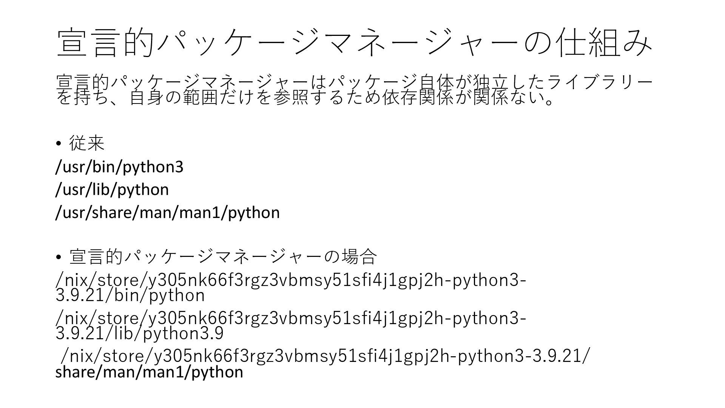Viewport: 725px width, 408px height.
Task: Select the /usr/bin/python3 path line
Action: (119, 167)
